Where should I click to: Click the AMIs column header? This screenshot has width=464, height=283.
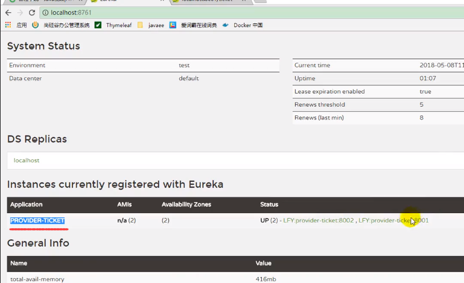[124, 205]
